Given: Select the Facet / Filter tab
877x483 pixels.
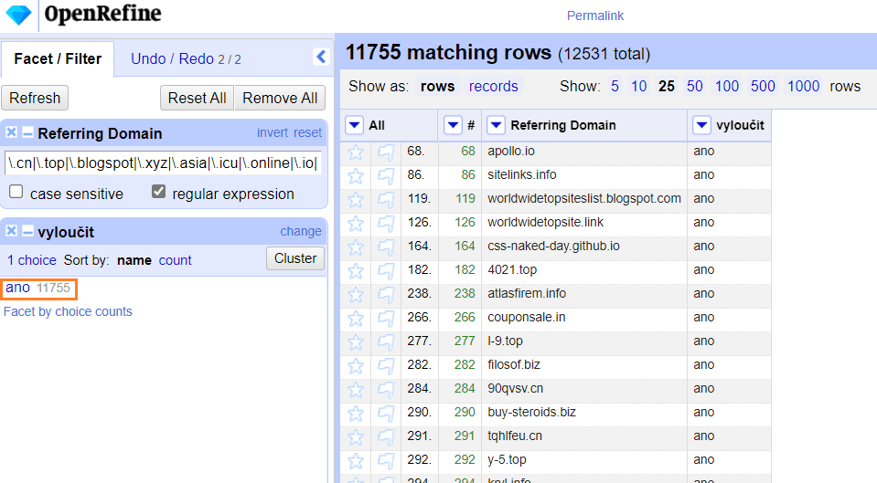Looking at the screenshot, I should [58, 58].
